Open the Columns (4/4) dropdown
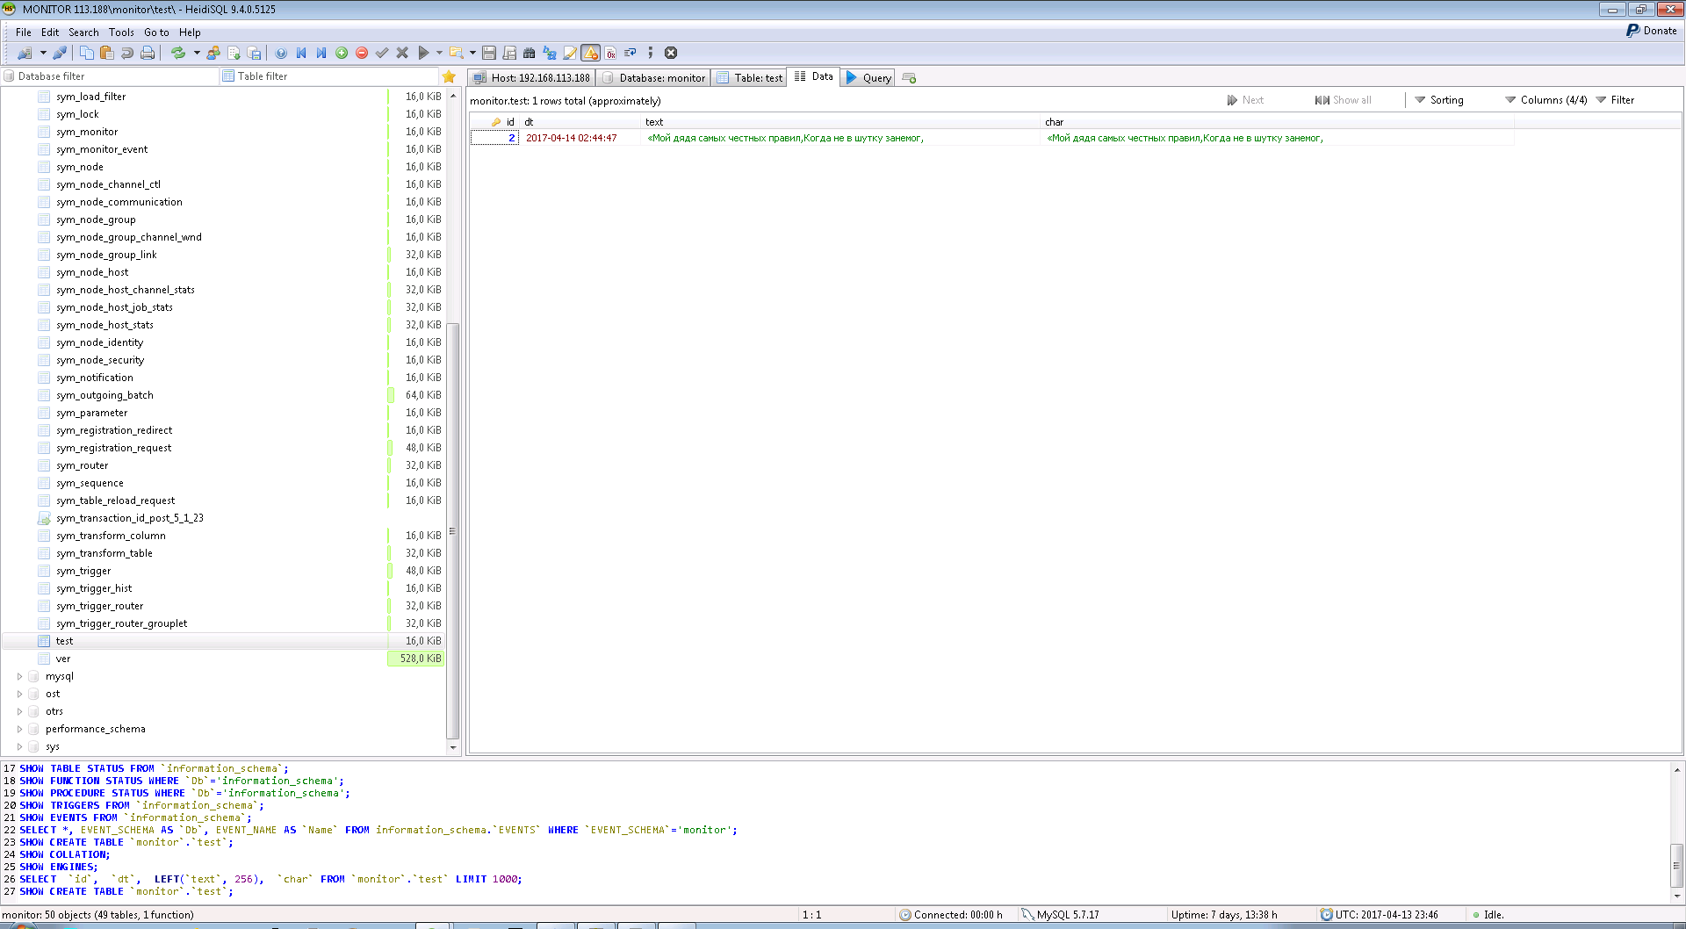This screenshot has width=1686, height=929. (x=1545, y=100)
